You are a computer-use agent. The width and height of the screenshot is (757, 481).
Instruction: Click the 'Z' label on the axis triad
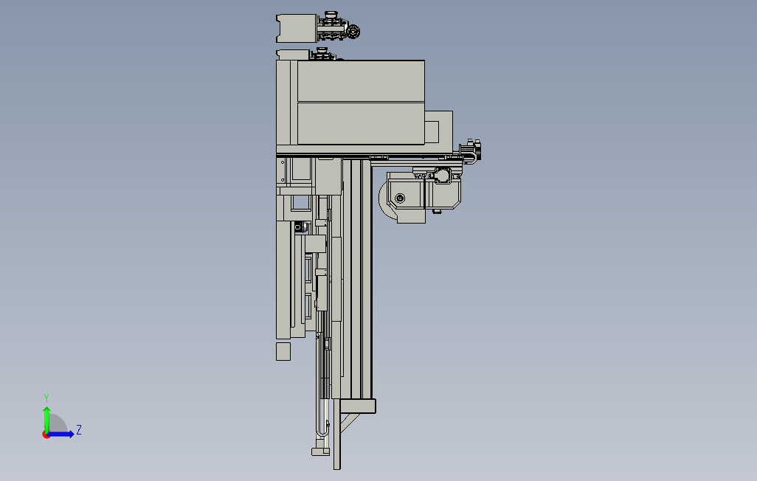pyautogui.click(x=79, y=430)
